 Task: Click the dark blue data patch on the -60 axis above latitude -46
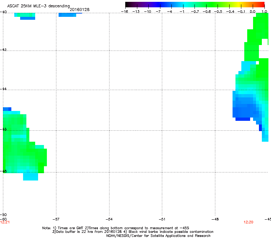(x=7, y=109)
